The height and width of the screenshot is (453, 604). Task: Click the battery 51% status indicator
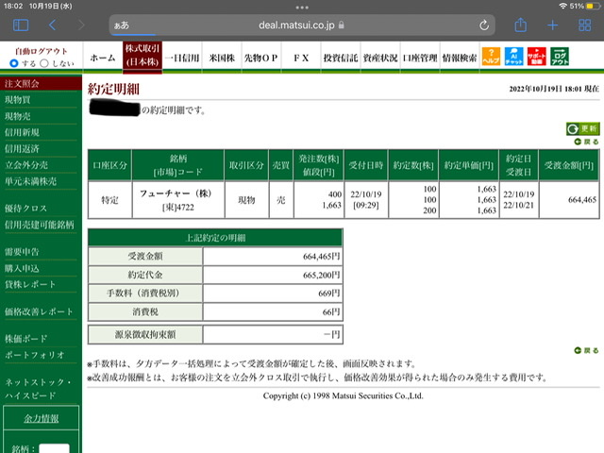pyautogui.click(x=585, y=7)
